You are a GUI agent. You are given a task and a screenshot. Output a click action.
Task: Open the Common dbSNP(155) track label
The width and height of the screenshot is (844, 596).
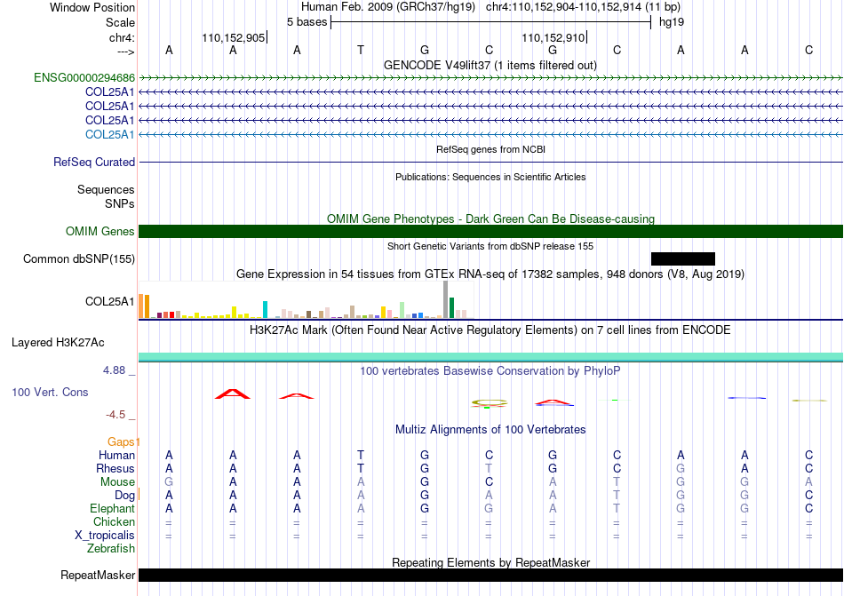coord(79,258)
